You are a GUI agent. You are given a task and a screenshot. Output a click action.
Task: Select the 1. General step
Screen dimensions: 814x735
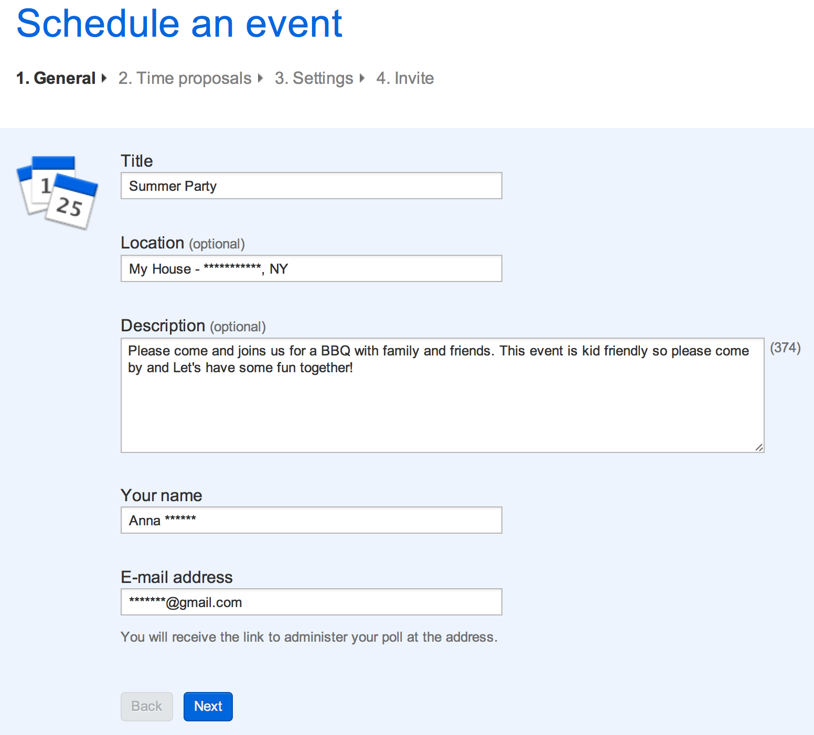tap(56, 78)
